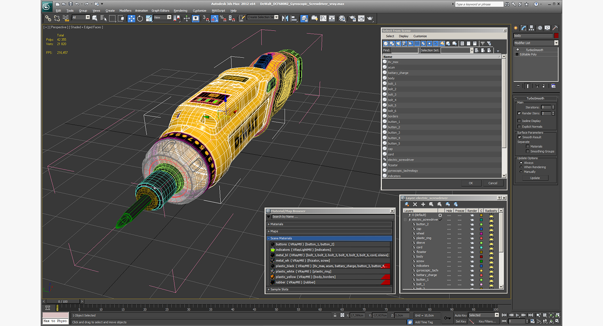Open the Layer Manager from the toolbar

[304, 18]
